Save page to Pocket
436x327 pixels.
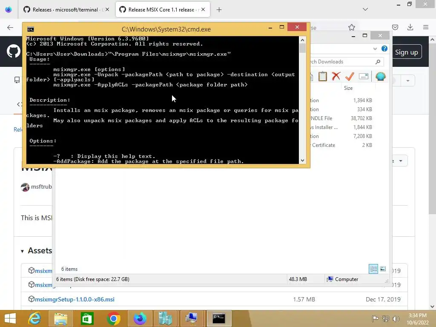pos(395,27)
